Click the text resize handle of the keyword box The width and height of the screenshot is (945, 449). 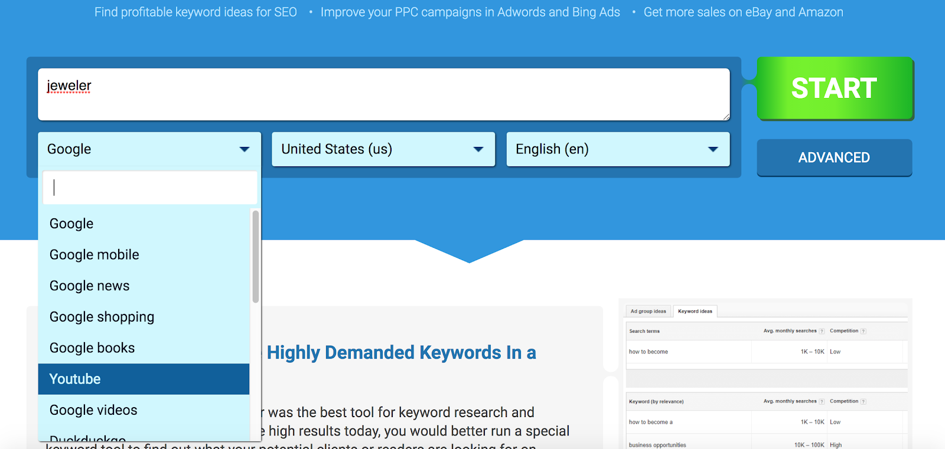click(726, 117)
